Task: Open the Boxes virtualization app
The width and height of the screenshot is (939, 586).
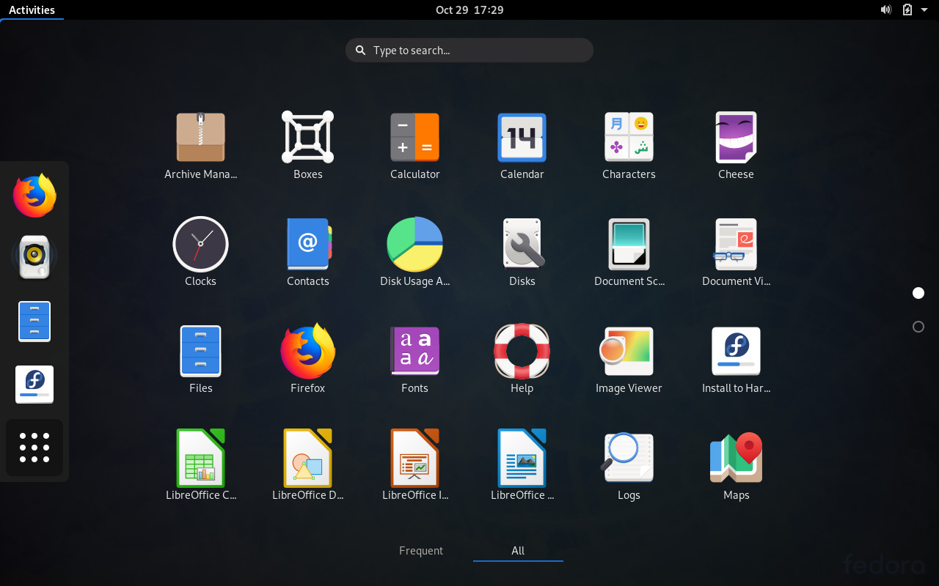Action: pyautogui.click(x=307, y=137)
